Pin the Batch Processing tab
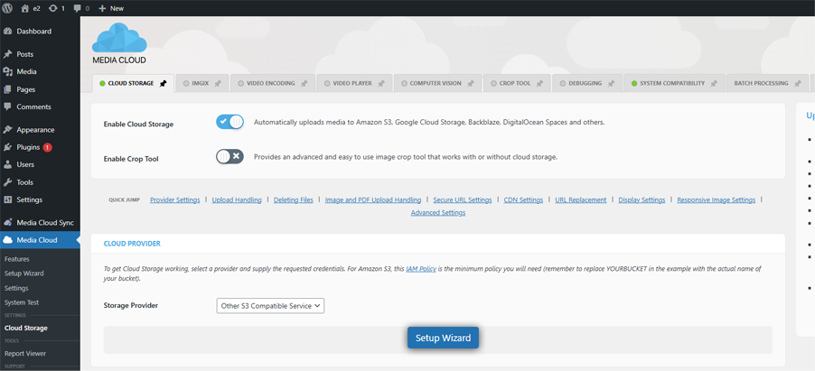 [x=797, y=83]
